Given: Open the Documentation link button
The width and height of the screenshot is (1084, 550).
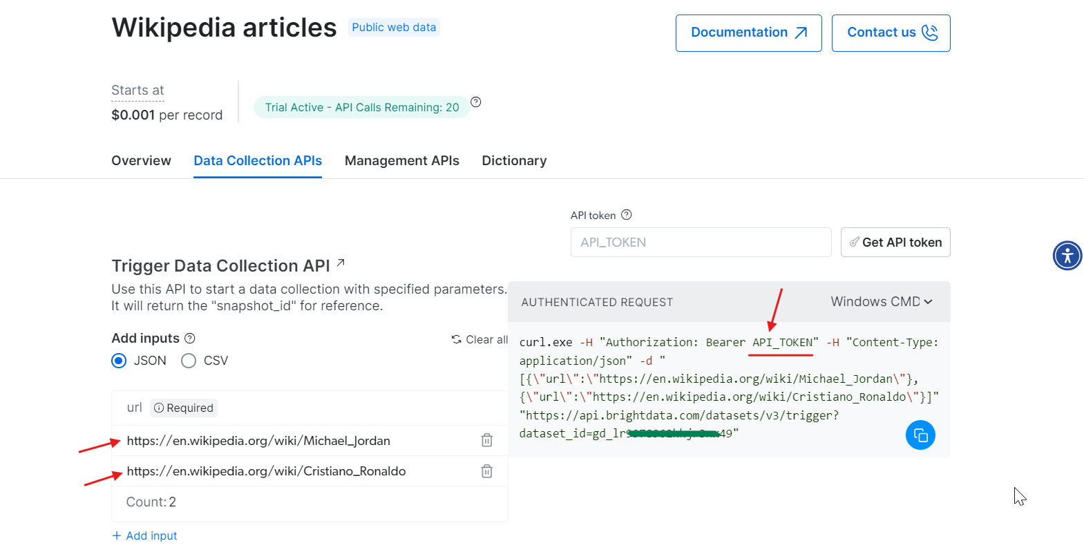Looking at the screenshot, I should (x=749, y=33).
